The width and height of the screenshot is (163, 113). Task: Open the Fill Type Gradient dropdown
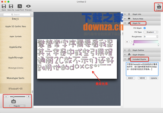[151, 32]
